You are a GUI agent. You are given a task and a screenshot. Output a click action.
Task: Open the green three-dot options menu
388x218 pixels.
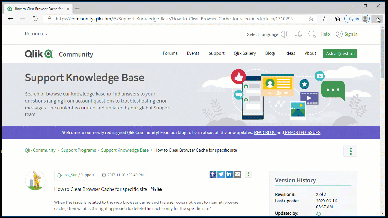click(350, 151)
